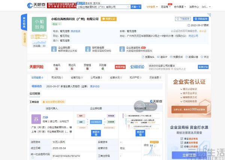
Task: Check the 拿证通过率高 checkbox
Action: point(181,139)
